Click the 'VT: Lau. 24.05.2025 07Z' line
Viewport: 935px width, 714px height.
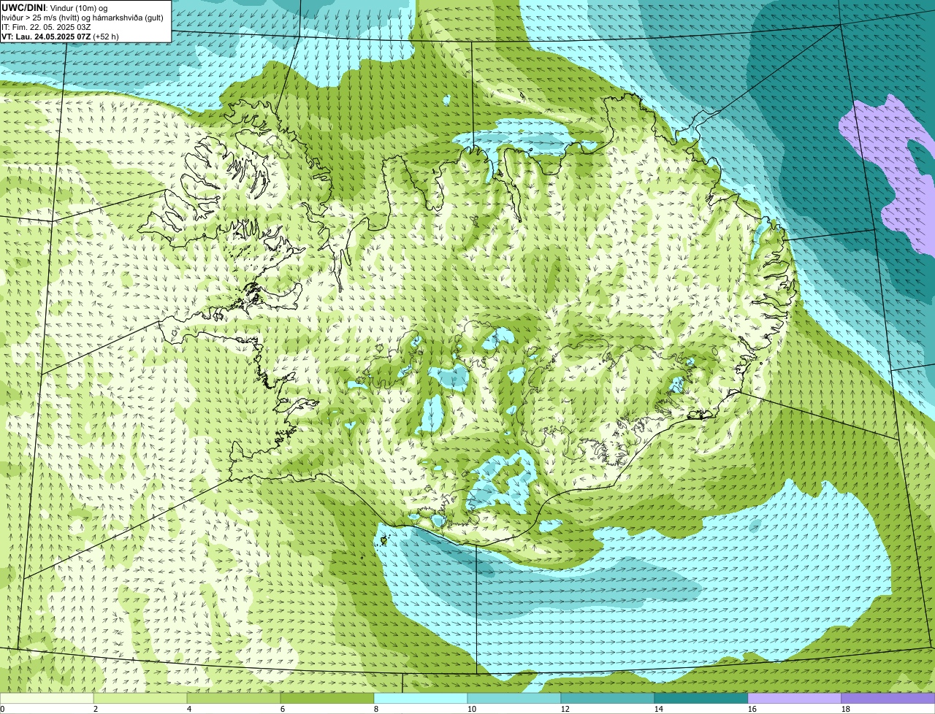point(60,36)
